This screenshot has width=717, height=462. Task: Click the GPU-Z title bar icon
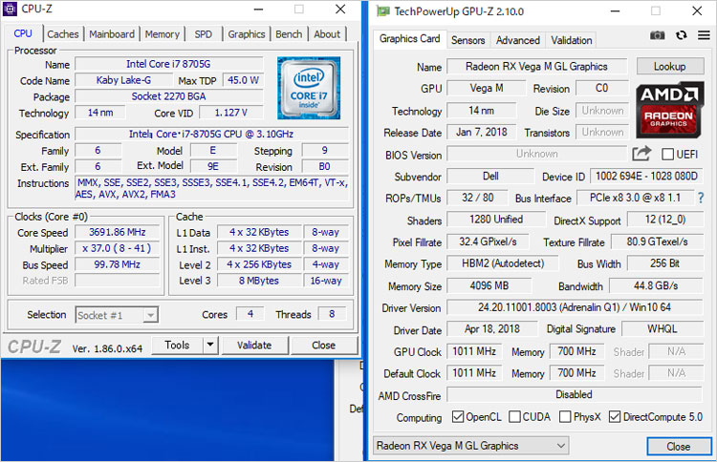[x=382, y=10]
